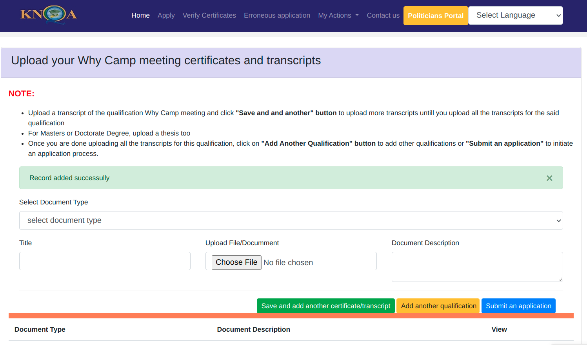Click the red 'NOTE:' heading
The image size is (587, 345).
(22, 94)
